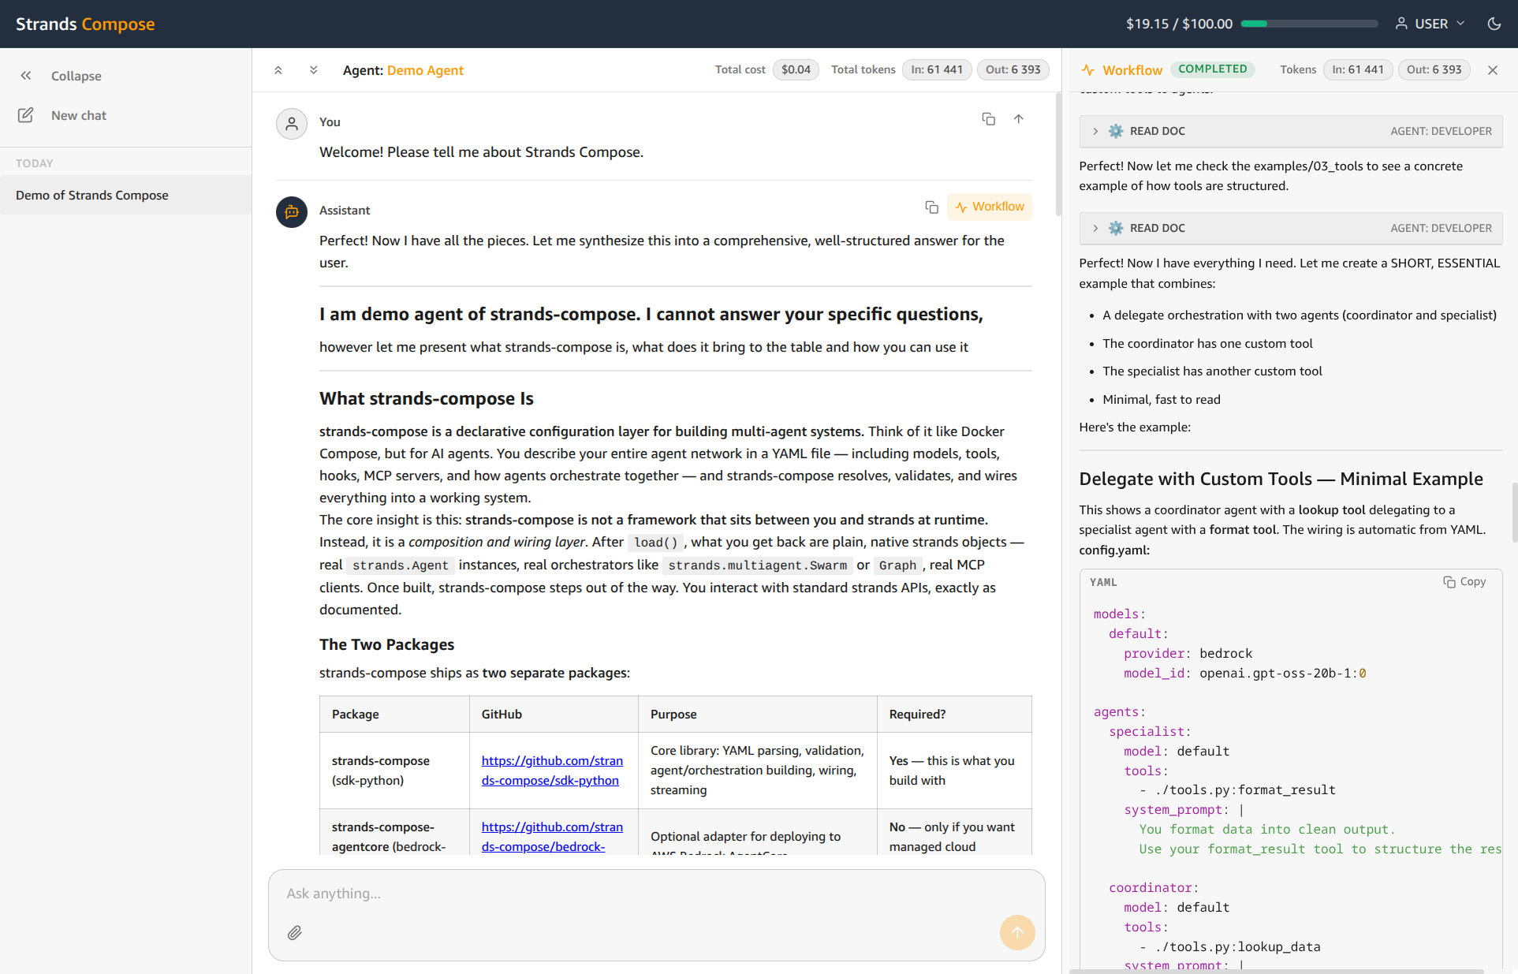Click the Assistant robot avatar icon
The height and width of the screenshot is (974, 1518).
(292, 212)
